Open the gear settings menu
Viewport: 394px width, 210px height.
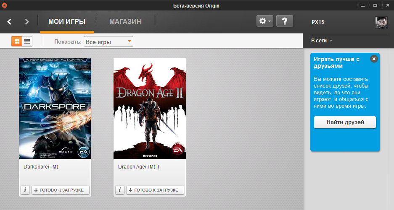click(x=265, y=21)
